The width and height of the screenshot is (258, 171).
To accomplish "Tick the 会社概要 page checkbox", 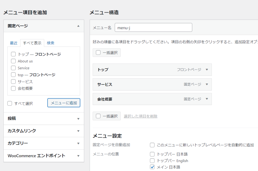I will tap(13, 88).
